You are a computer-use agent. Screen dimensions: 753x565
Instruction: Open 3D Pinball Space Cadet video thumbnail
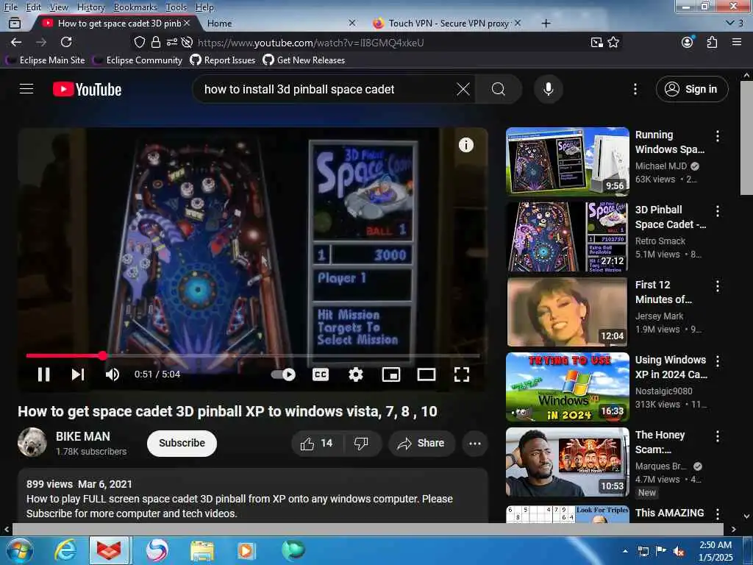pyautogui.click(x=567, y=237)
